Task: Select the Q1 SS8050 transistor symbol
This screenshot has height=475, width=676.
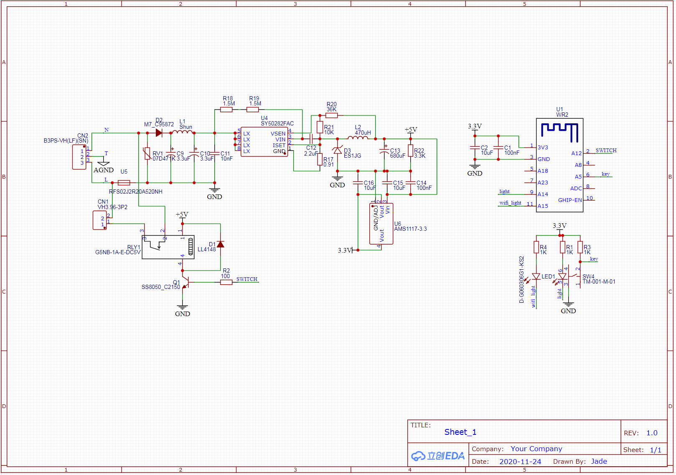Action: coord(185,283)
